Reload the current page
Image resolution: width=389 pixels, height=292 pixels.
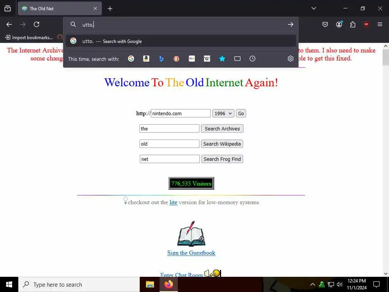pyautogui.click(x=36, y=24)
